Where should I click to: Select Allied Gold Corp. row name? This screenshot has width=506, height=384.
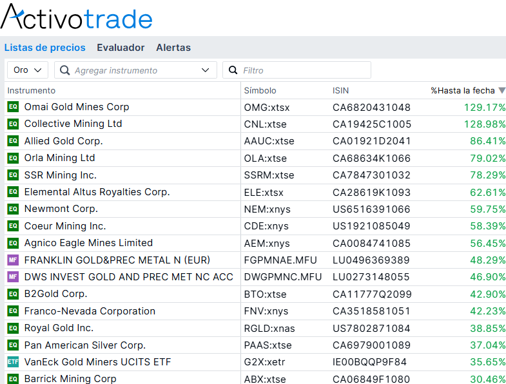tap(64, 141)
